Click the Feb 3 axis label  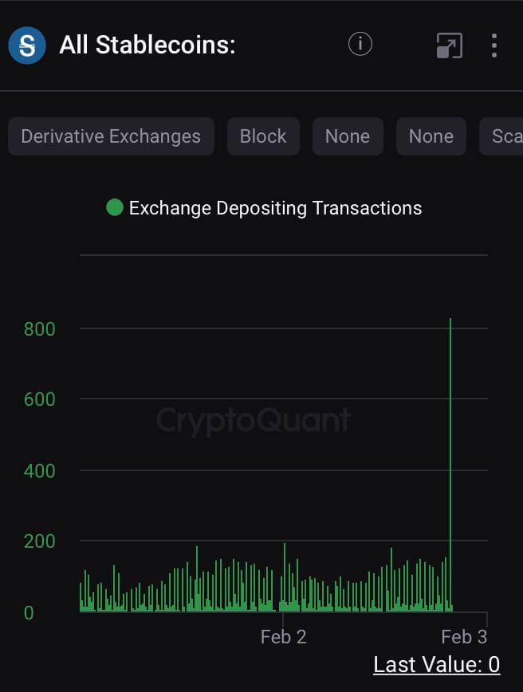[464, 636]
